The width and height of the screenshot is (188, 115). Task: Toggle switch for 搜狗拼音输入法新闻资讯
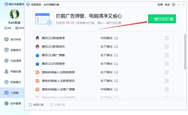pos(165,81)
